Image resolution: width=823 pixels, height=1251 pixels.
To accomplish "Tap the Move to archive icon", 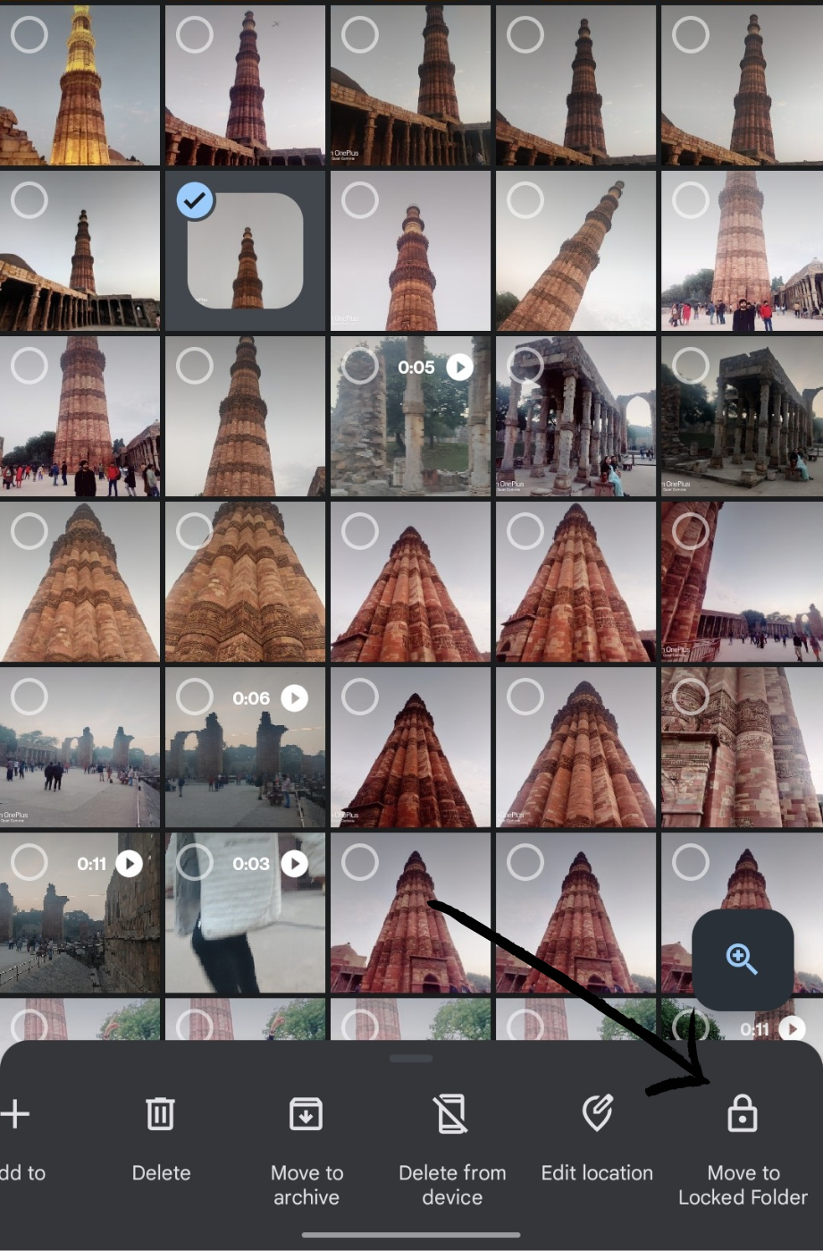I will coord(306,1114).
